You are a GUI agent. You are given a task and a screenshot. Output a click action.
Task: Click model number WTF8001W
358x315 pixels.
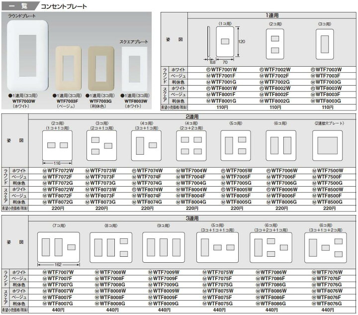(224, 88)
